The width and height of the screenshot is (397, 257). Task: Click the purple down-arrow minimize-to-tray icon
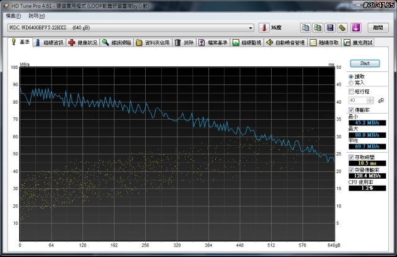(355, 28)
